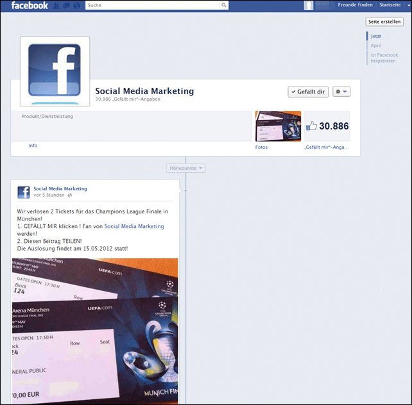Open the Info link
412x405 pixels.
click(33, 145)
